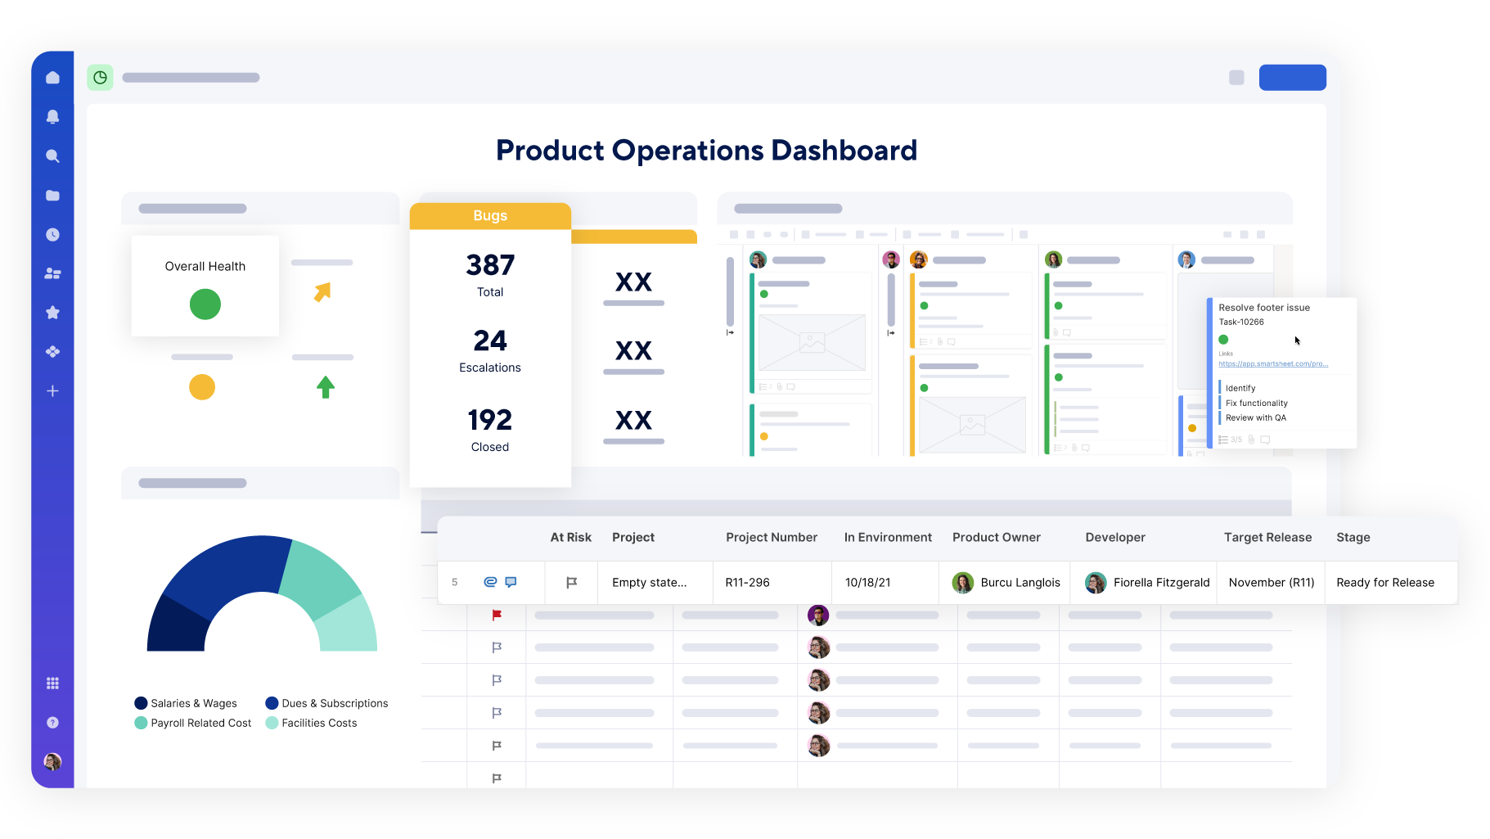Click the Recents clock icon in the sidebar
Image resolution: width=1490 pixels, height=839 pixels.
pos(52,234)
